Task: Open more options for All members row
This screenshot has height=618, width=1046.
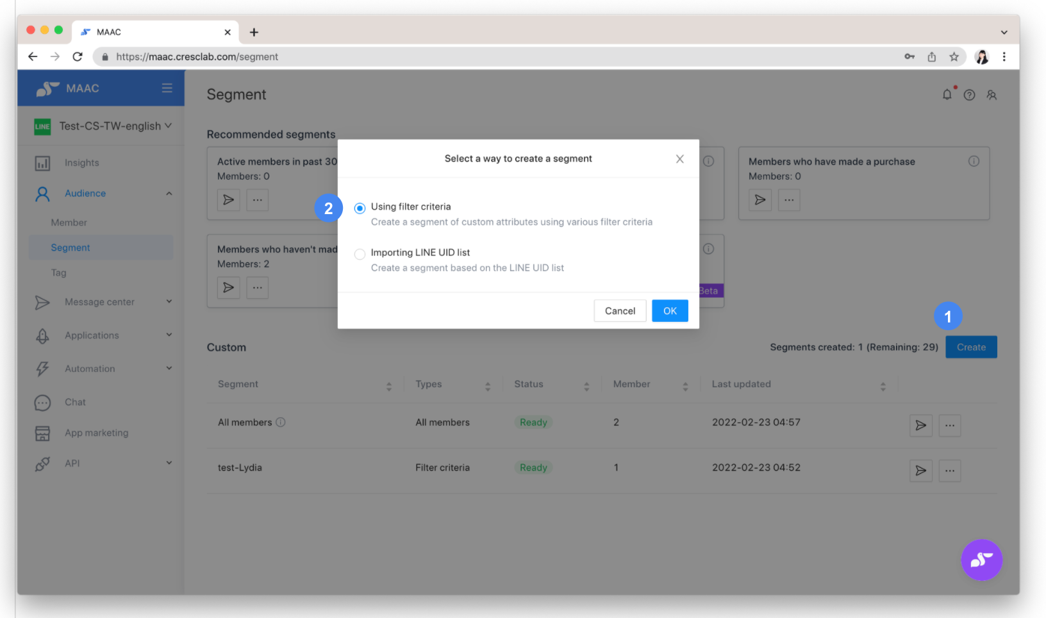Action: pyautogui.click(x=949, y=425)
